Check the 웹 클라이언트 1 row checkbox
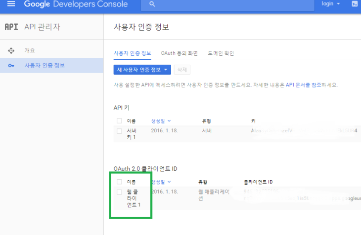 pos(119,192)
